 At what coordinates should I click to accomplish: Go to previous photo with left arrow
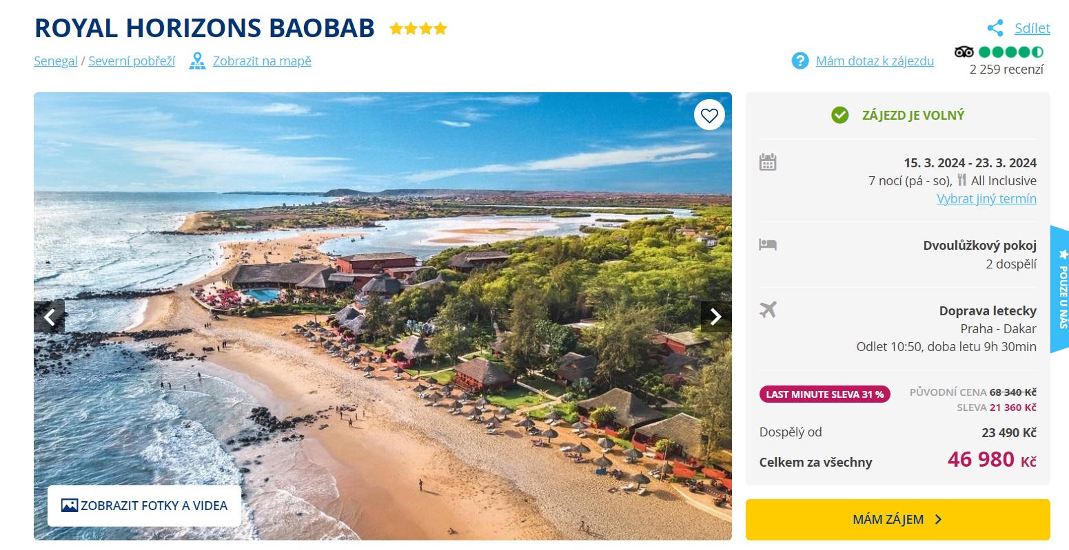point(50,317)
